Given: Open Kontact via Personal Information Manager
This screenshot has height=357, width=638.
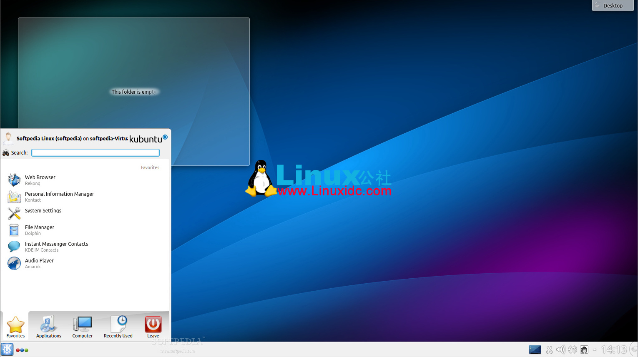Looking at the screenshot, I should point(59,194).
